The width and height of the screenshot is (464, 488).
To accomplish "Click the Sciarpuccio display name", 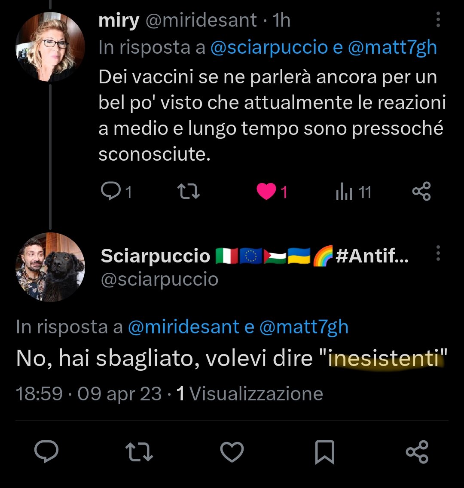I will [x=155, y=256].
